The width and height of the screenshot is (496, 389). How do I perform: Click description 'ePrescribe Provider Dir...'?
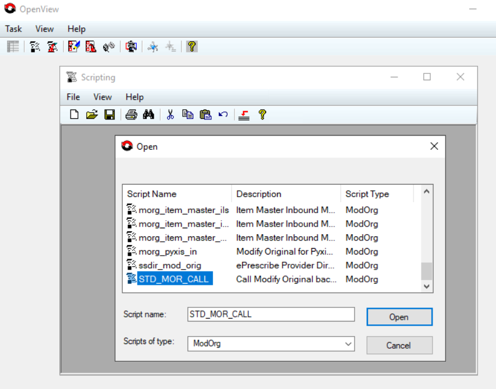[x=285, y=265]
